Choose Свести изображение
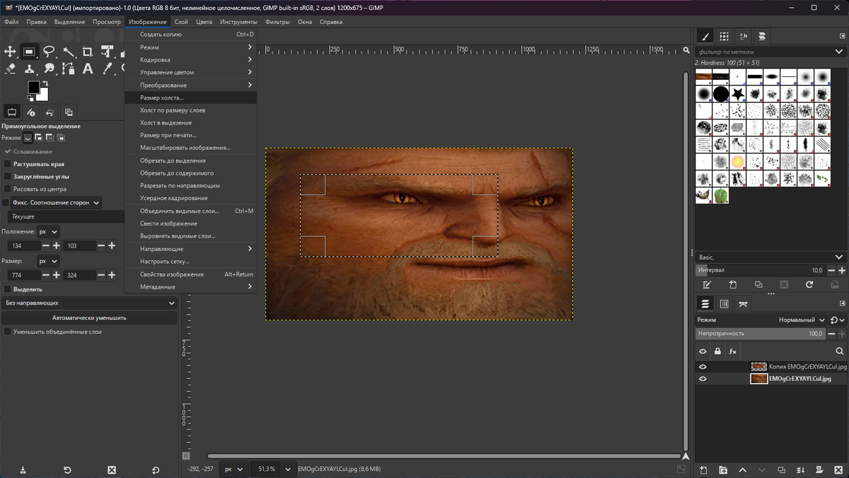This screenshot has height=478, width=849. click(190, 223)
